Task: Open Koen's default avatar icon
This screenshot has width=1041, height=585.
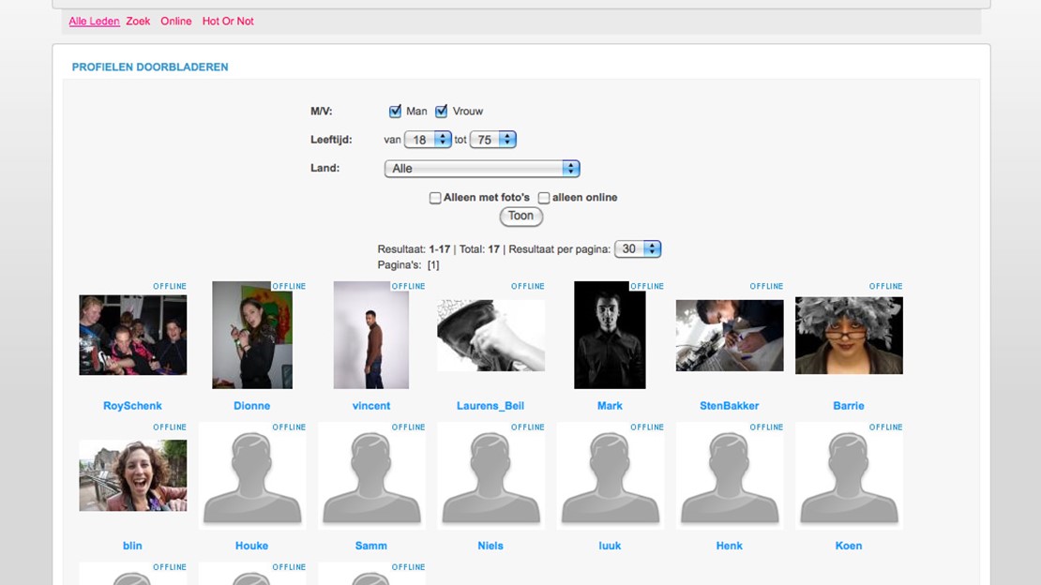Action: pos(849,476)
